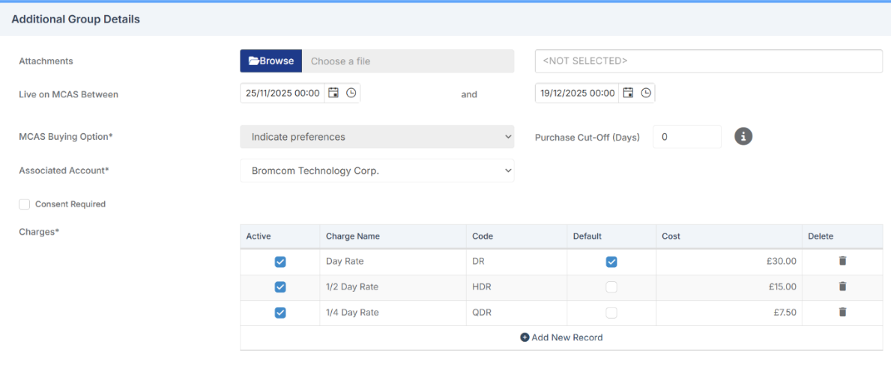Delete the Day Rate charge row
The height and width of the screenshot is (374, 891).
coord(842,261)
